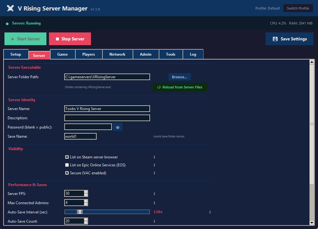The image size is (318, 229).
Task: Adjust the Auto-Save Interval slider handle
Action: pyautogui.click(x=80, y=212)
